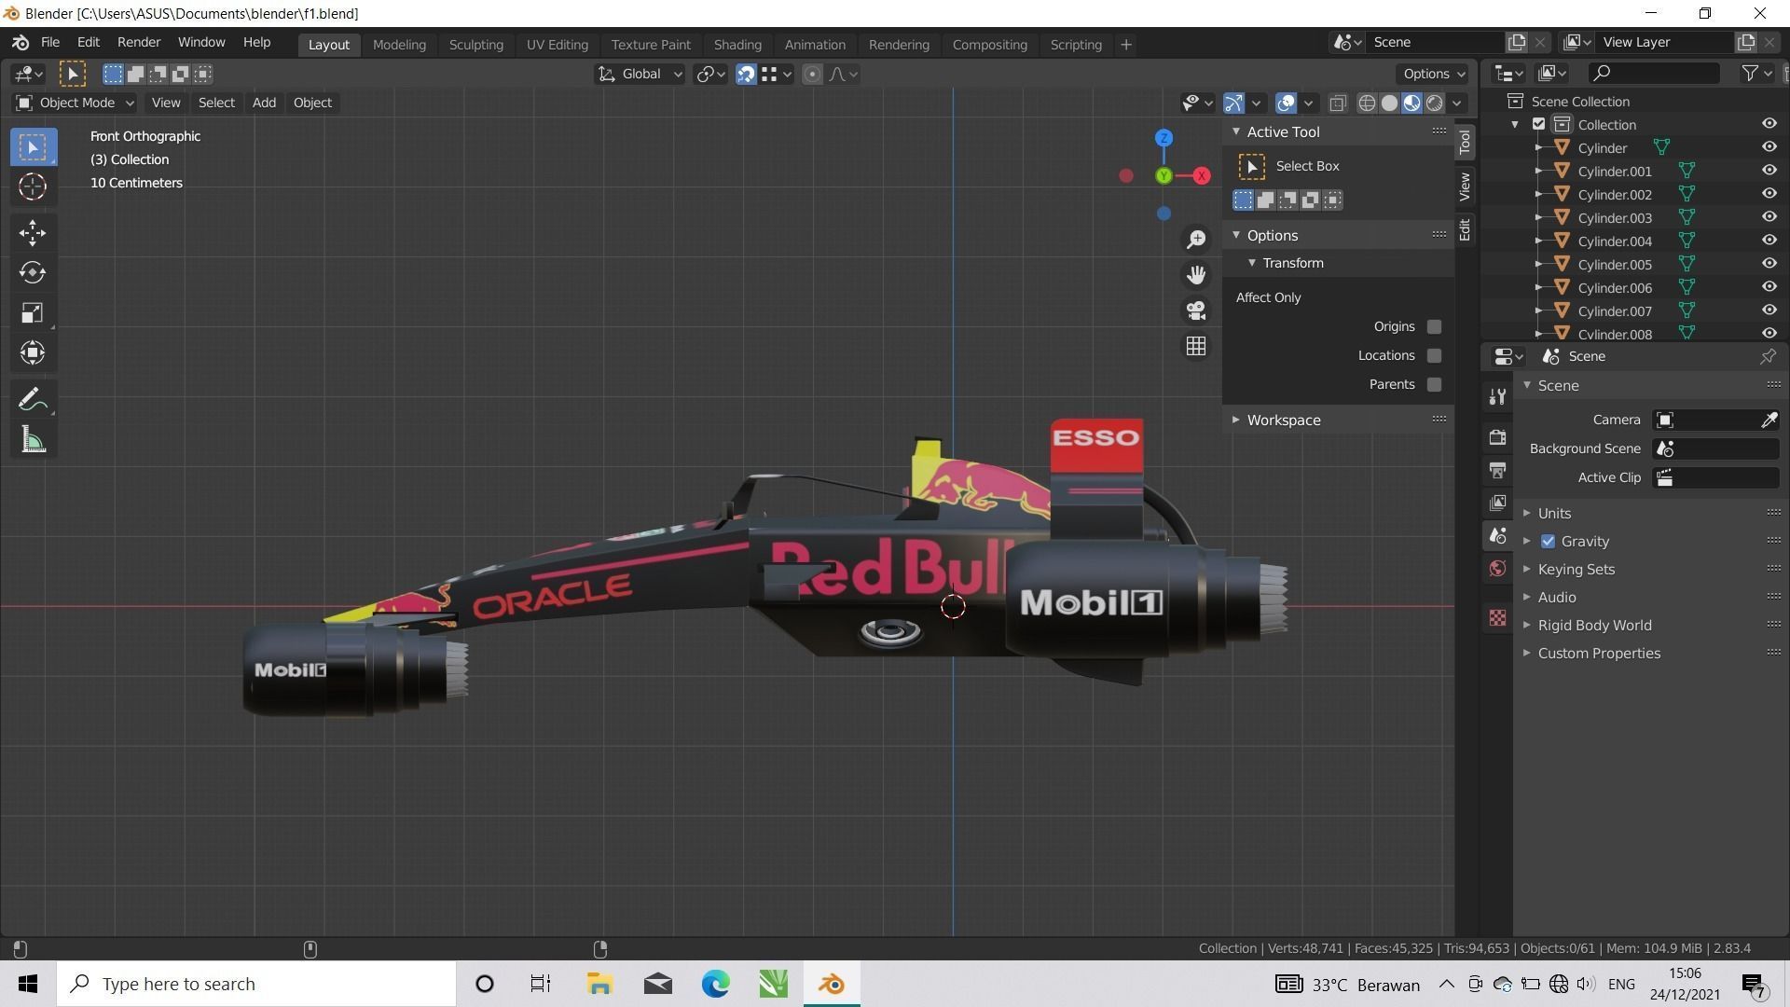Select the Measure tool
Image resolution: width=1790 pixels, height=1007 pixels.
click(33, 439)
